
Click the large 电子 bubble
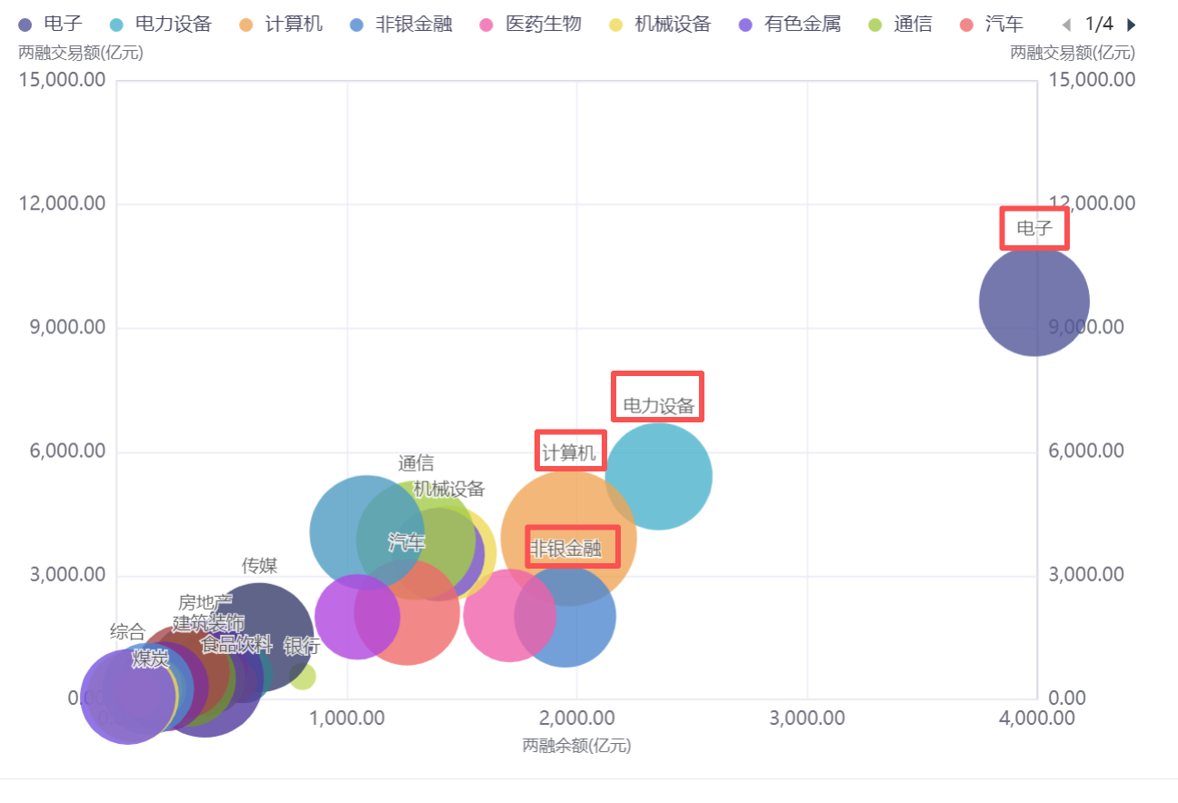(1033, 302)
